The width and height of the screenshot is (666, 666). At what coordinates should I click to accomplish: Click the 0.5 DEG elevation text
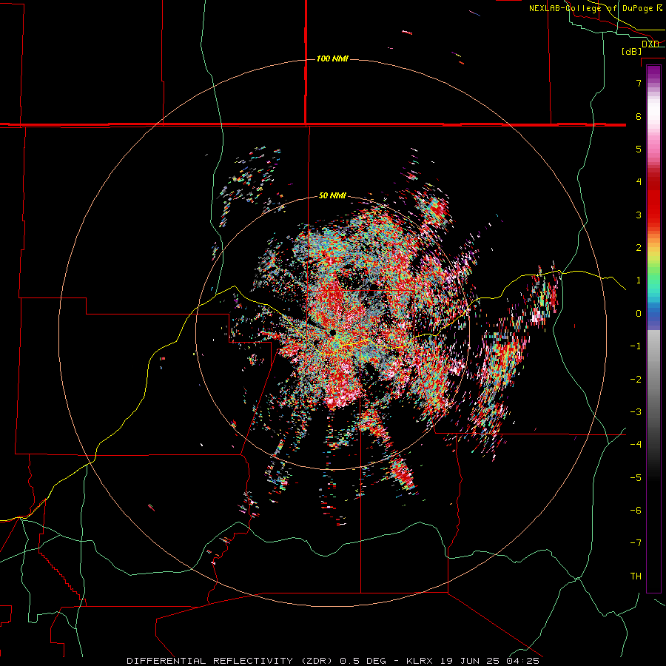click(x=363, y=661)
